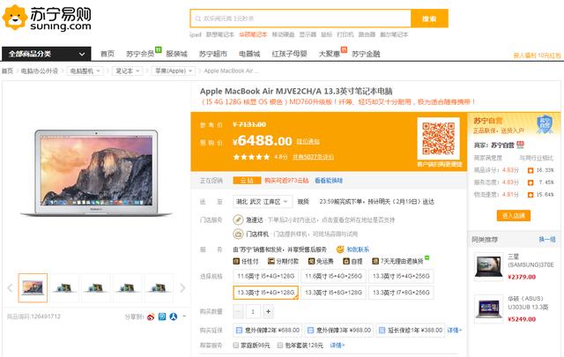Click the 分期付款 installment icon
This screenshot has width=564, height=357.
pos(271,261)
